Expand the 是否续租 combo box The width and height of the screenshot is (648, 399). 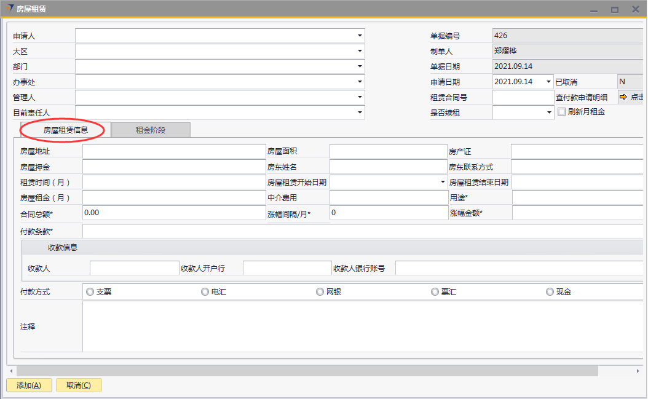(x=549, y=113)
